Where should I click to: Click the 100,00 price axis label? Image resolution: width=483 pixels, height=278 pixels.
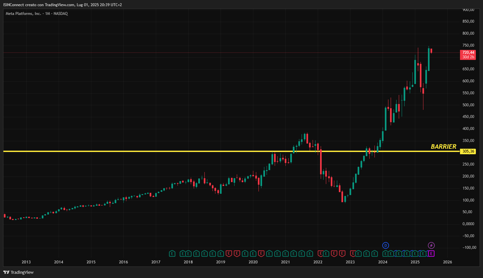(x=468, y=200)
